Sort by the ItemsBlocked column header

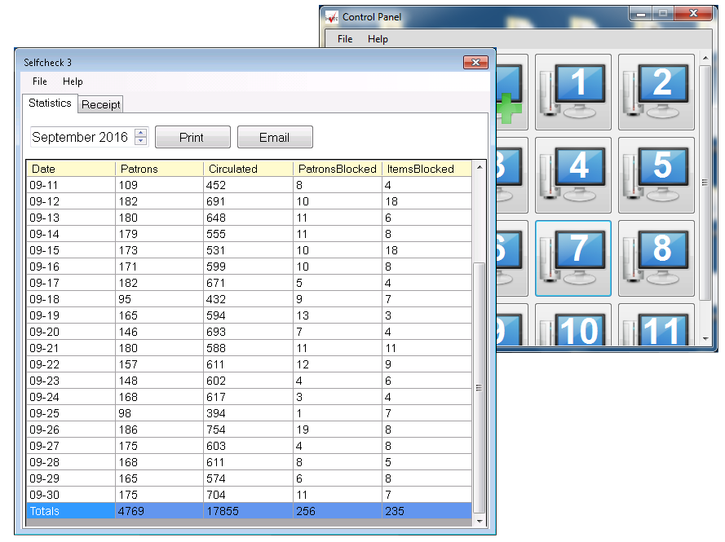[427, 169]
